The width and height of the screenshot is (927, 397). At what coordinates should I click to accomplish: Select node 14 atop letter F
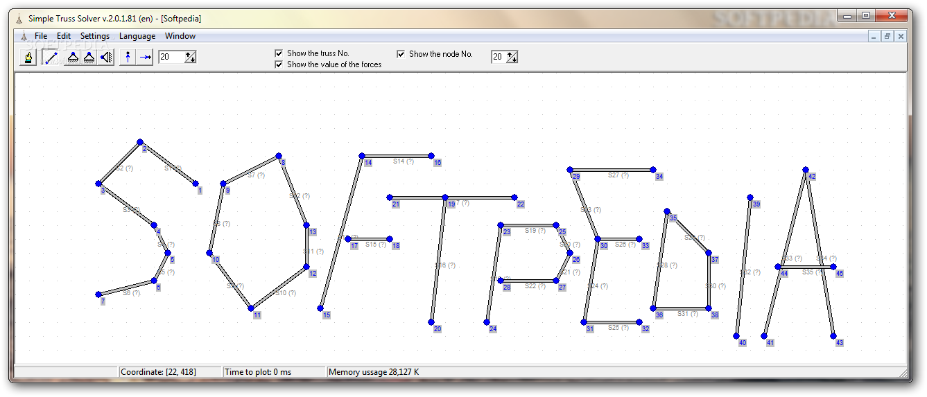(362, 156)
